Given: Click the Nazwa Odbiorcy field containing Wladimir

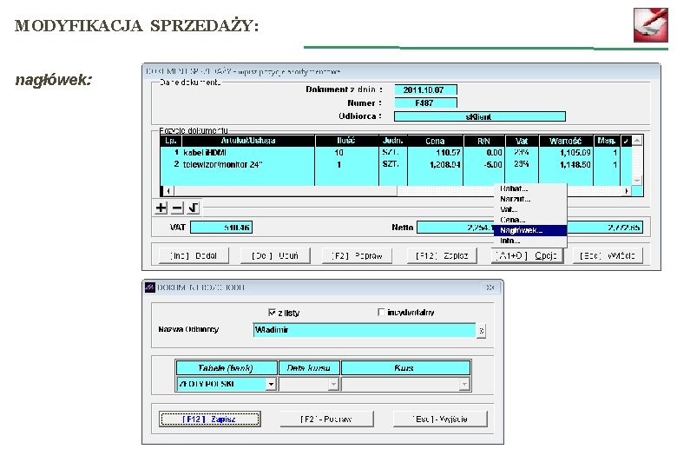Looking at the screenshot, I should [365, 330].
